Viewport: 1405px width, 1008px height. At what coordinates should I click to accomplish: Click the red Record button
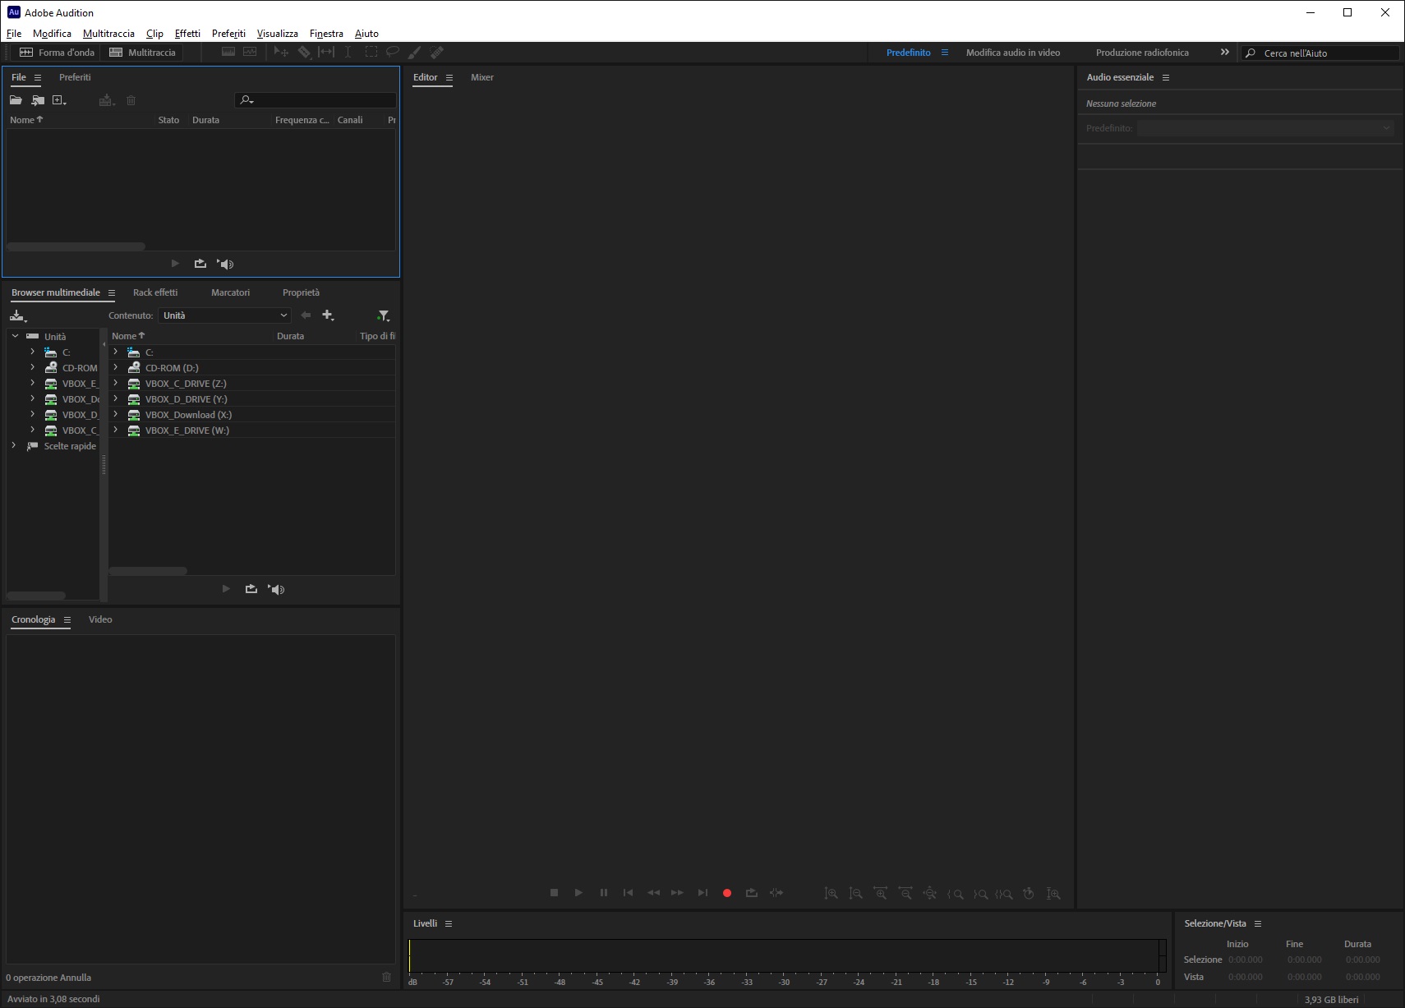tap(727, 893)
